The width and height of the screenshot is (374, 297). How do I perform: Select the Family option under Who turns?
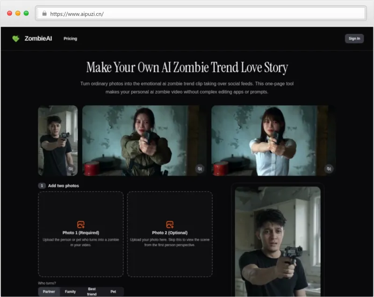tap(71, 291)
